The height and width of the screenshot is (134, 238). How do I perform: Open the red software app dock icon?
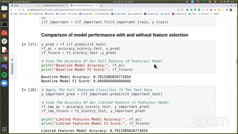pyautogui.click(x=4, y=33)
